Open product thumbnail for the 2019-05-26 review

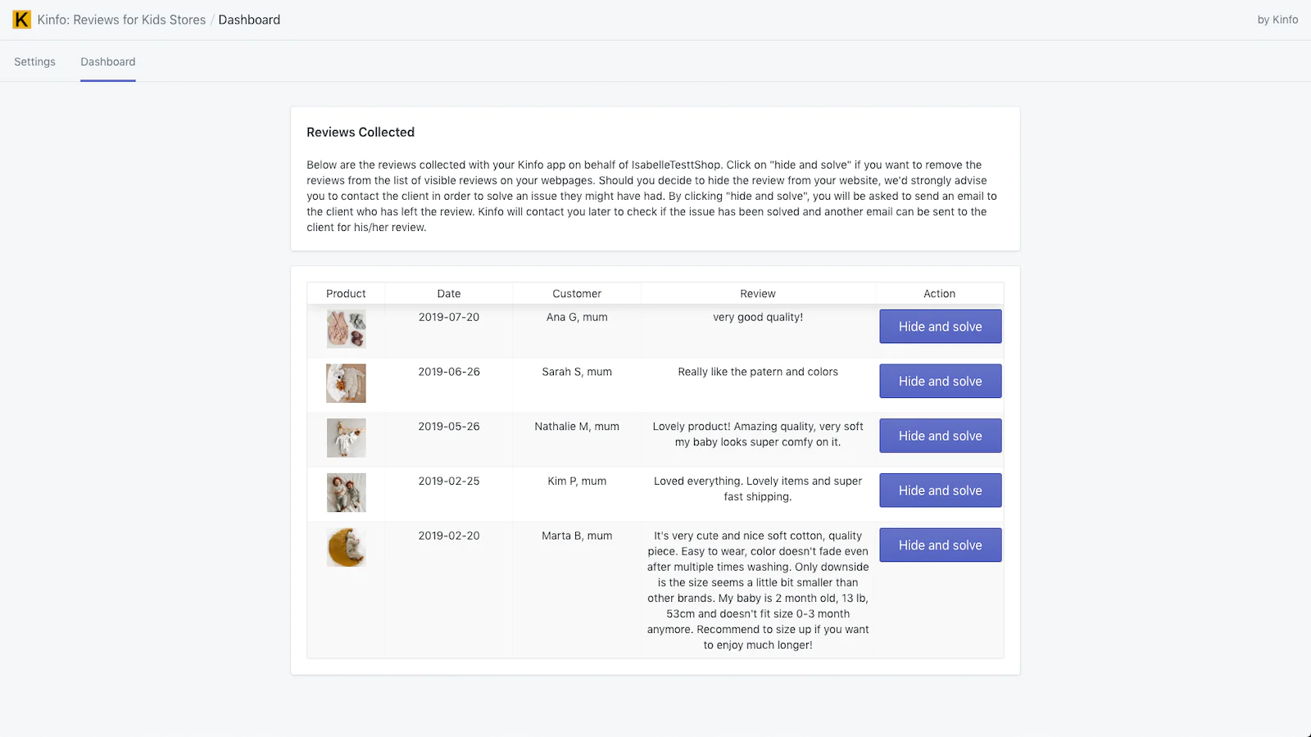347,438
